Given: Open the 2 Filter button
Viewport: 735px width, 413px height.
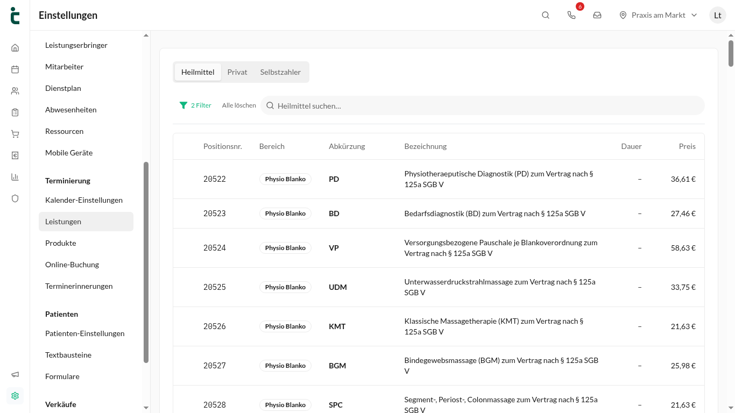Looking at the screenshot, I should [195, 105].
